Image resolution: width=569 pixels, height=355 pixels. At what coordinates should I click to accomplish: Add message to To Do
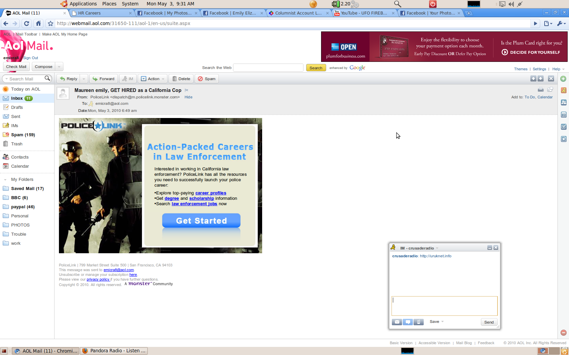[x=530, y=97]
